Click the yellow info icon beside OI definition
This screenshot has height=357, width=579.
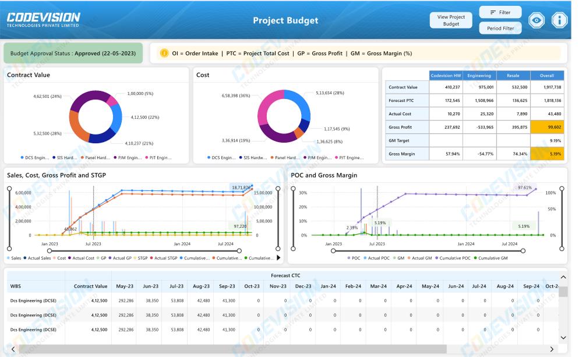coord(164,54)
